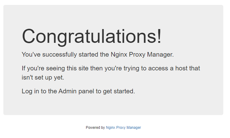Click the "If you're seeing this site" line
Image resolution: width=230 pixels, height=138 pixels.
coord(111,69)
